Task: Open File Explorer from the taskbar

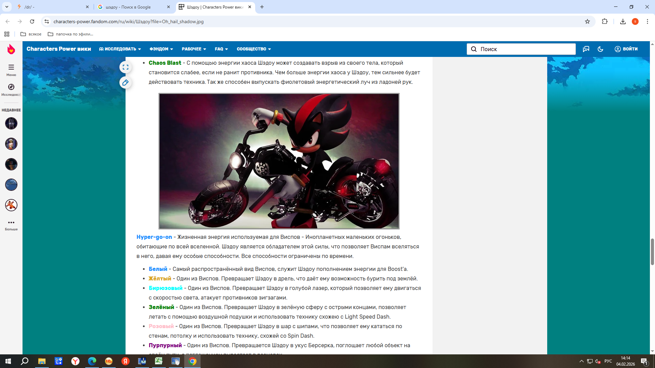Action: [42, 361]
